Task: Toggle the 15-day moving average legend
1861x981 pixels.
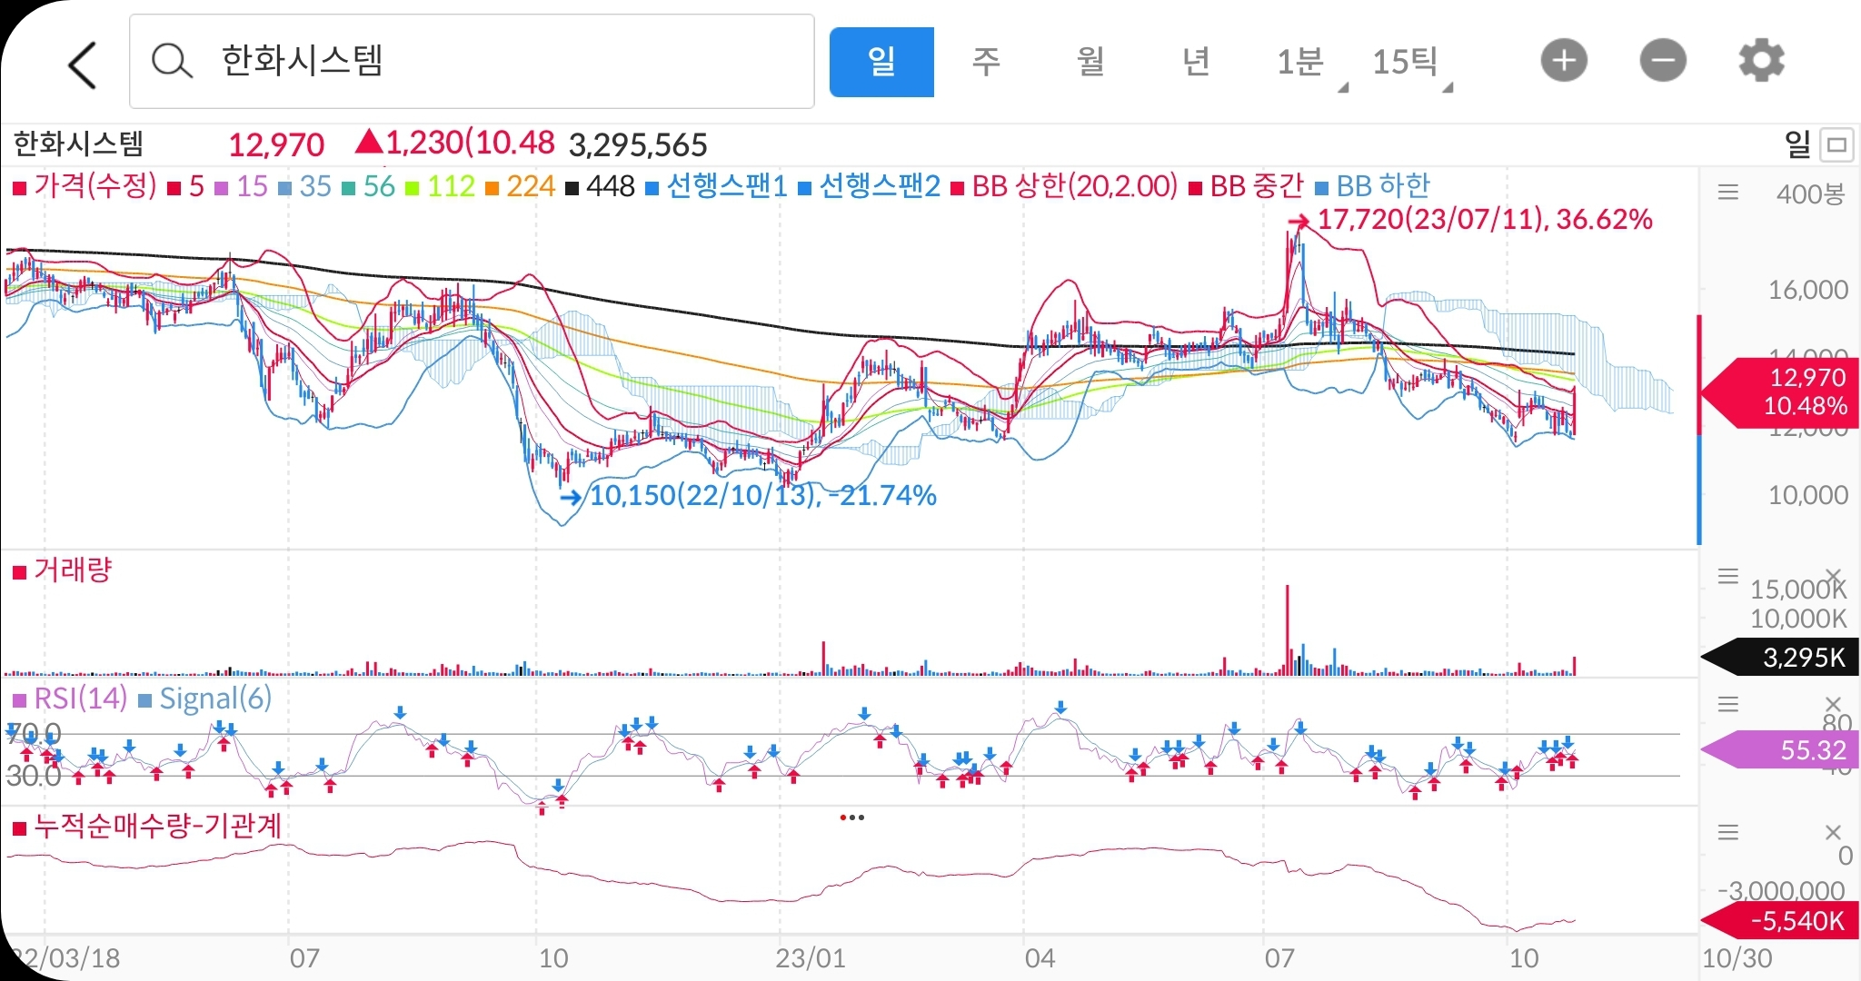Action: pyautogui.click(x=241, y=186)
